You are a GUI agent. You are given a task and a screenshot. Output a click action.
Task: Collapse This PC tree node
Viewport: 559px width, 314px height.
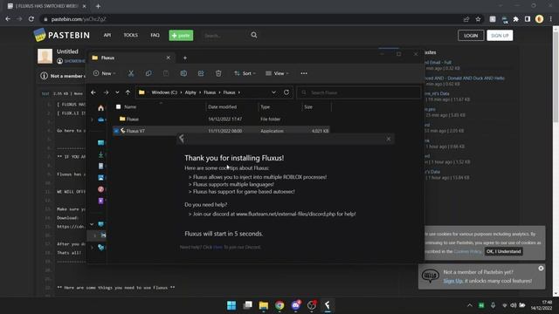(x=92, y=224)
